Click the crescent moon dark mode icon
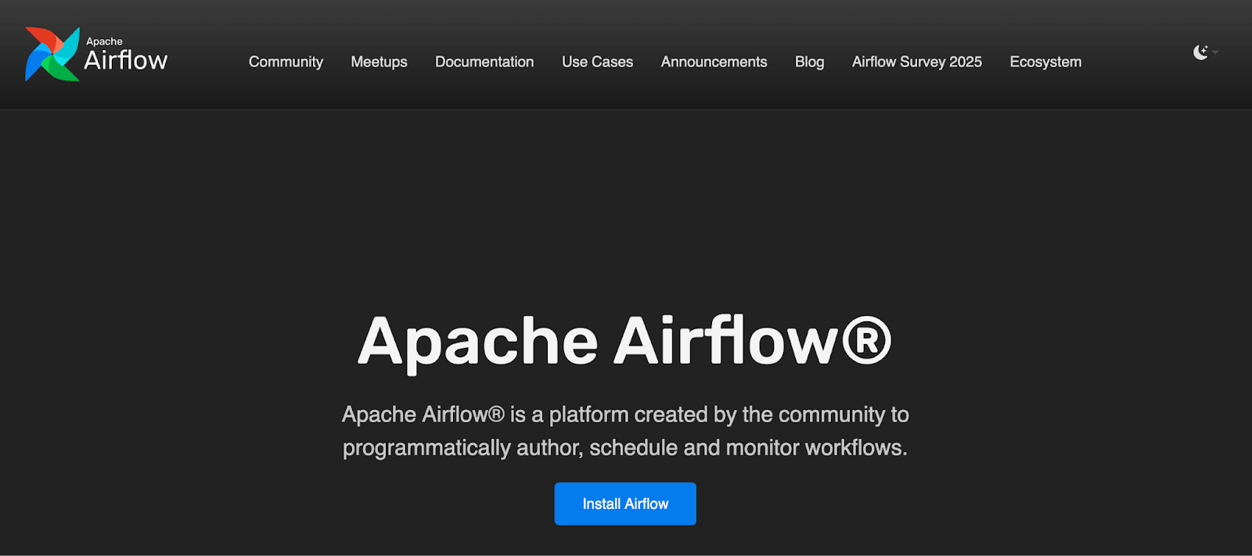The height and width of the screenshot is (556, 1252). pyautogui.click(x=1200, y=52)
